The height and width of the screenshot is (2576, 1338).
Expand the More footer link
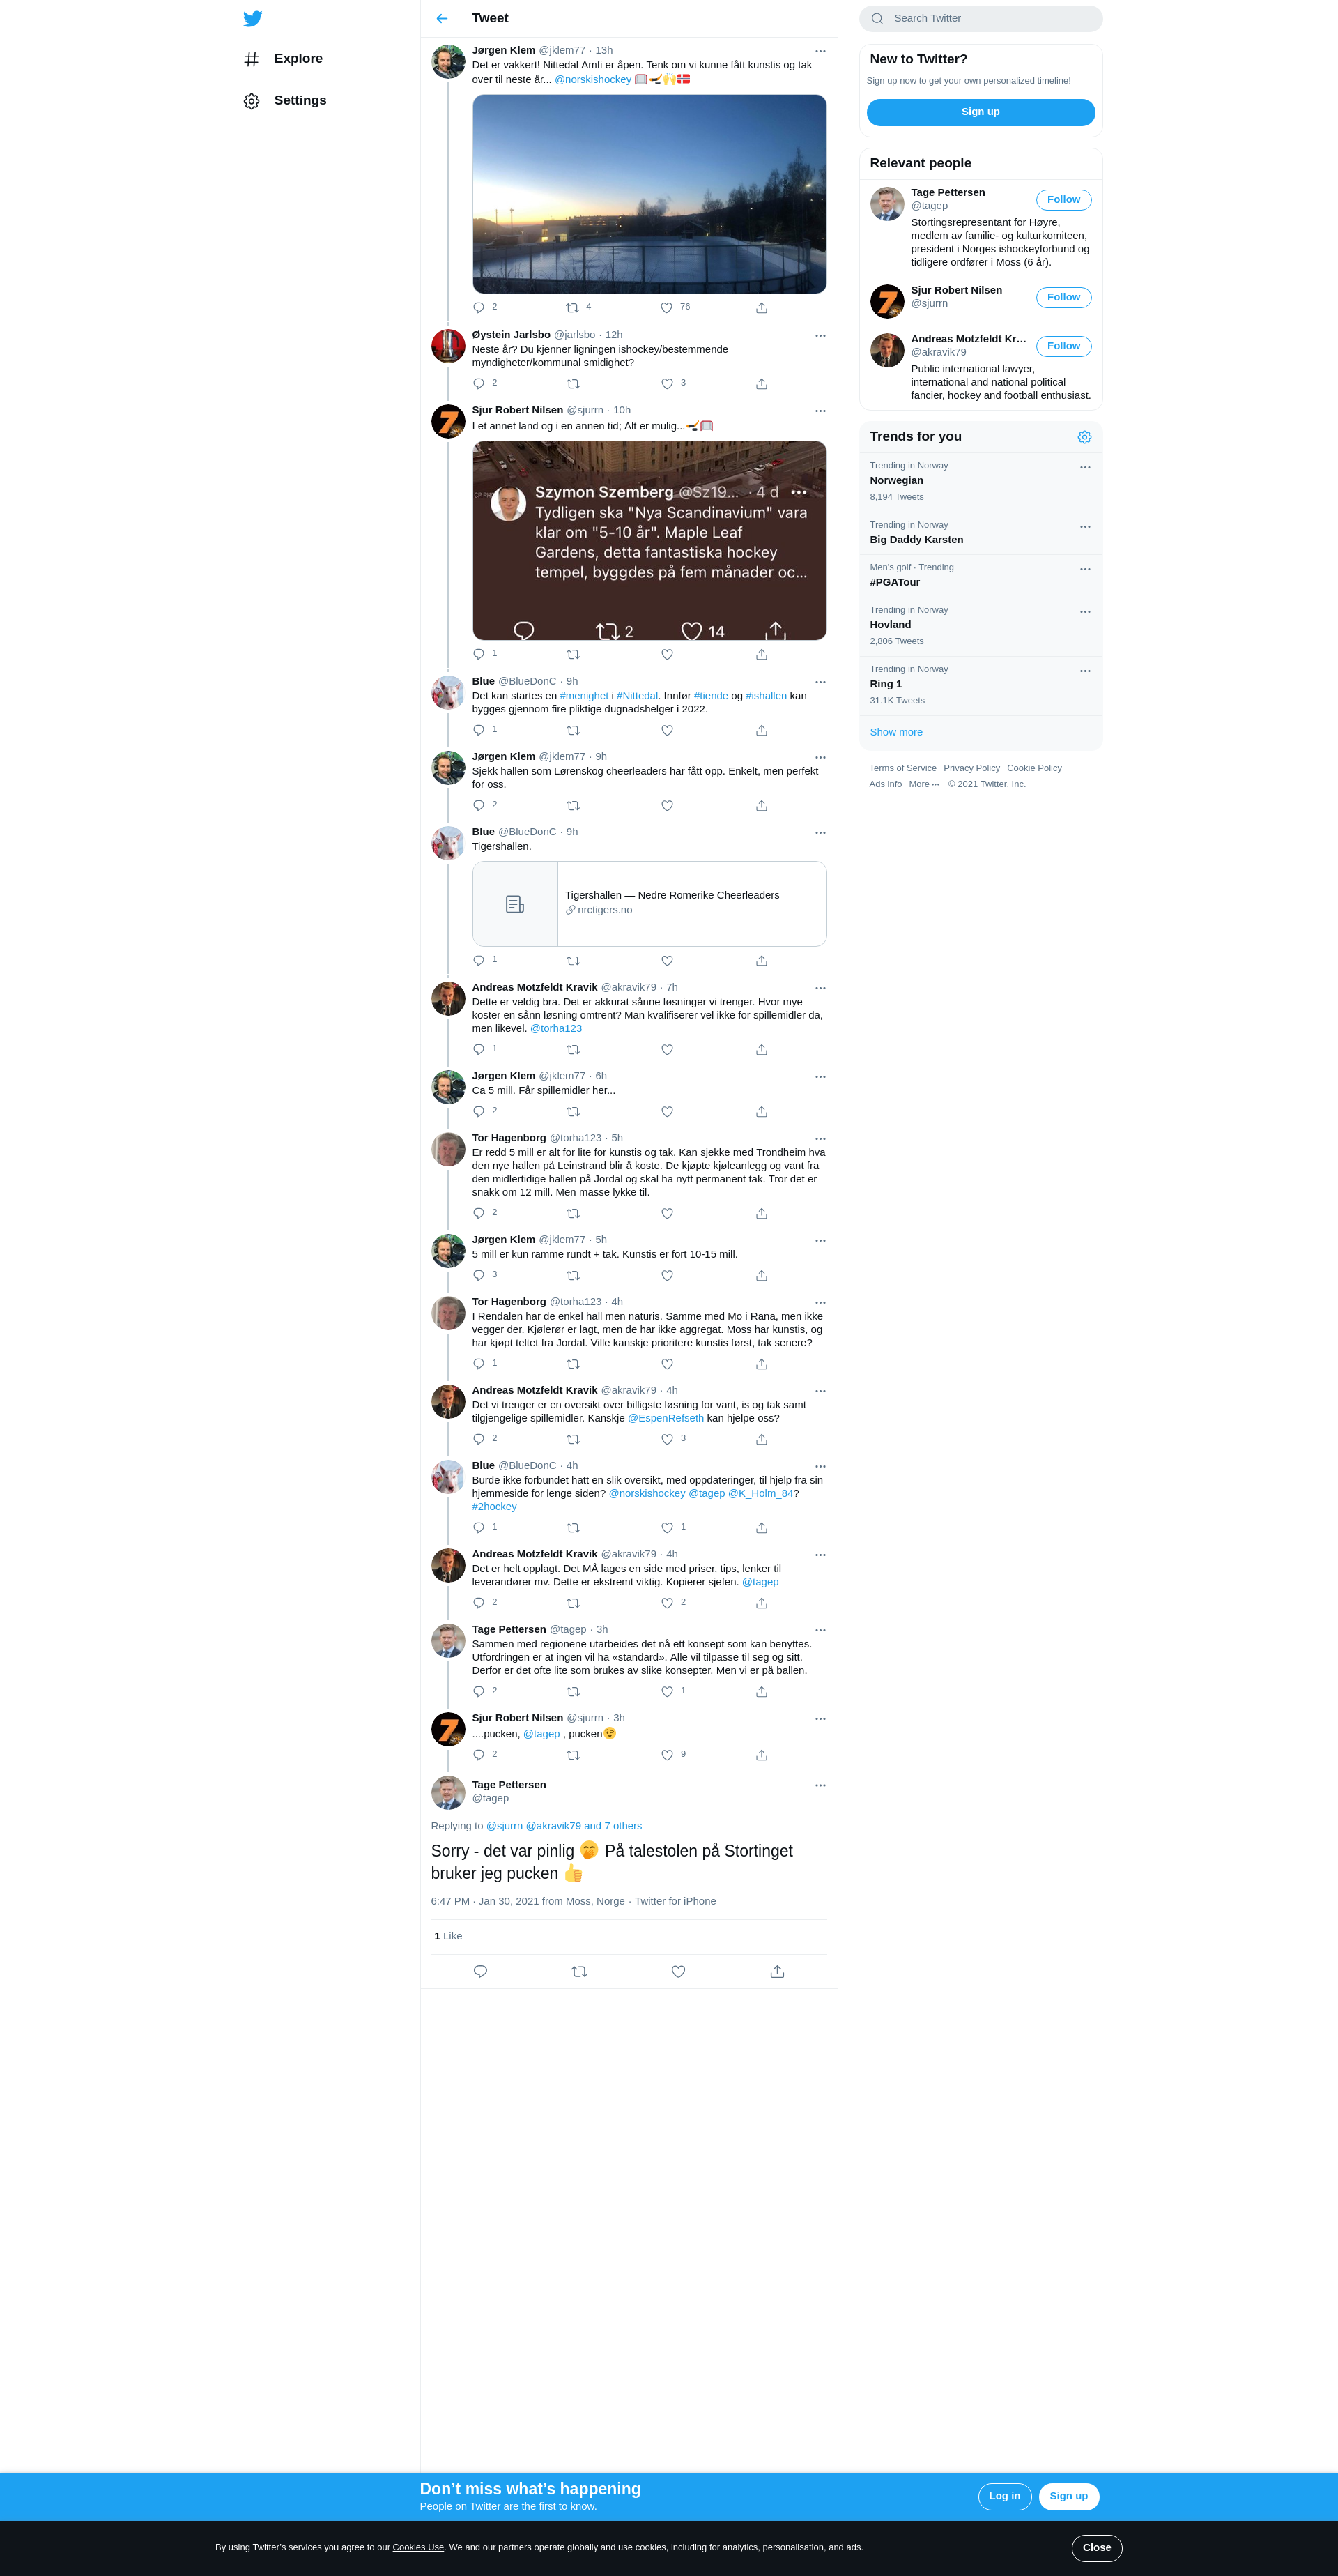click(924, 784)
